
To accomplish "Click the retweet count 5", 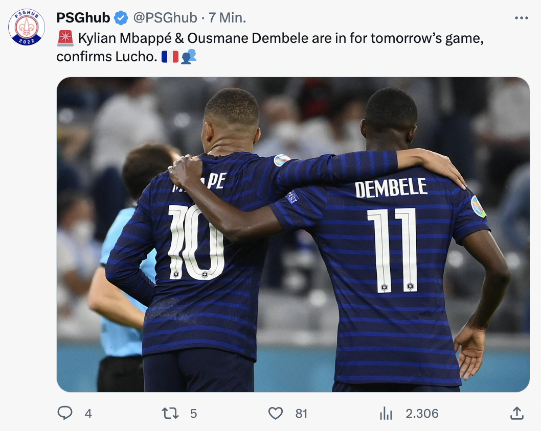I will point(194,414).
